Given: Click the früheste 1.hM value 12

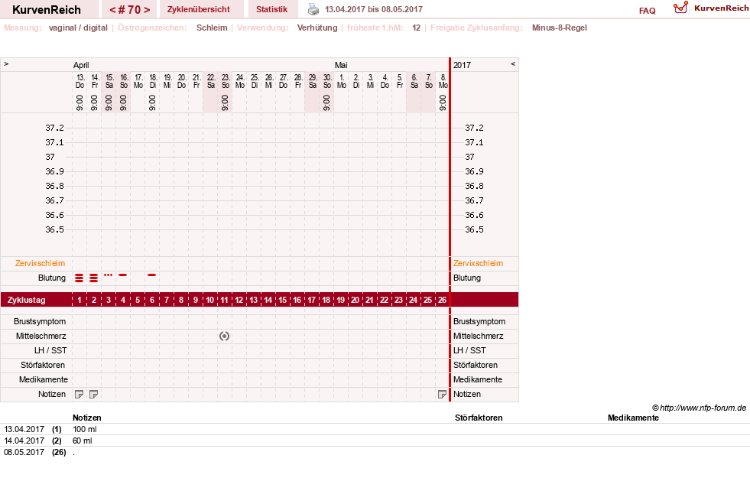Looking at the screenshot, I should coord(416,28).
